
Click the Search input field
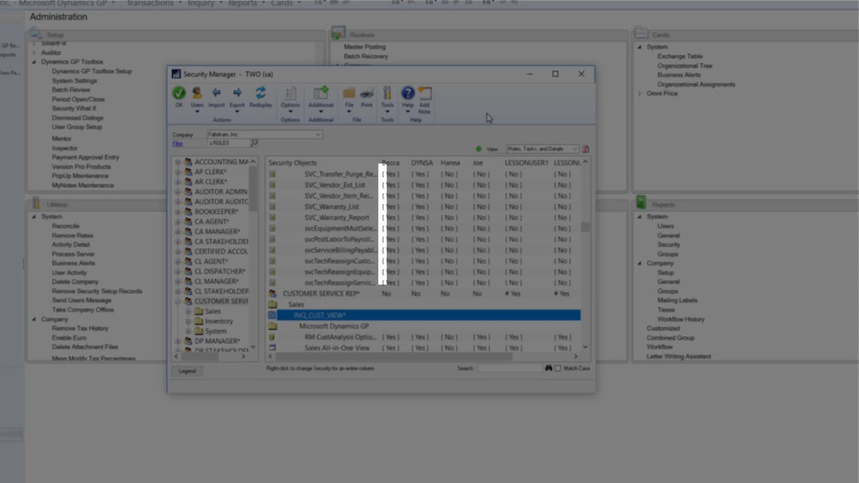[x=509, y=368]
